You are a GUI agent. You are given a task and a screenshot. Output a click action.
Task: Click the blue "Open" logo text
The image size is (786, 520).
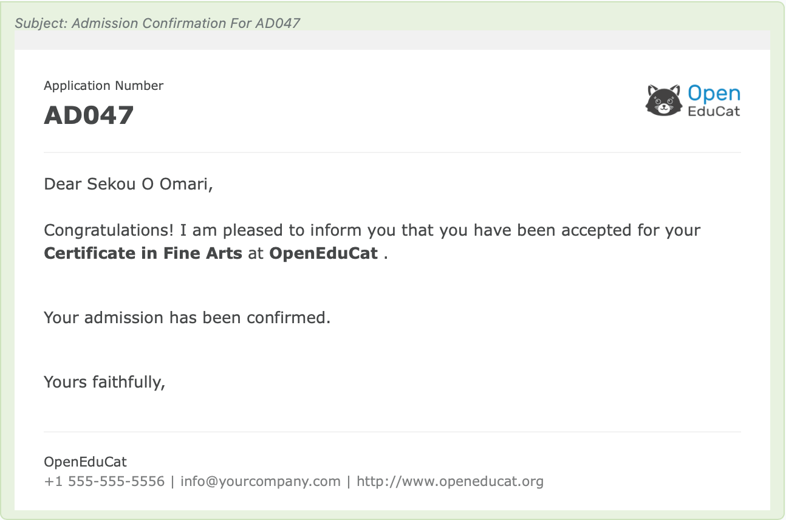714,94
